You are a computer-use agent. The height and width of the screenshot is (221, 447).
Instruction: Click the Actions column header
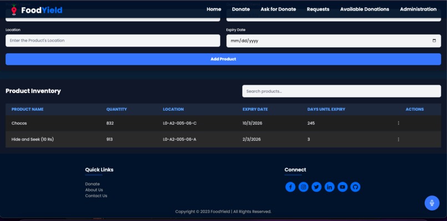coord(414,109)
